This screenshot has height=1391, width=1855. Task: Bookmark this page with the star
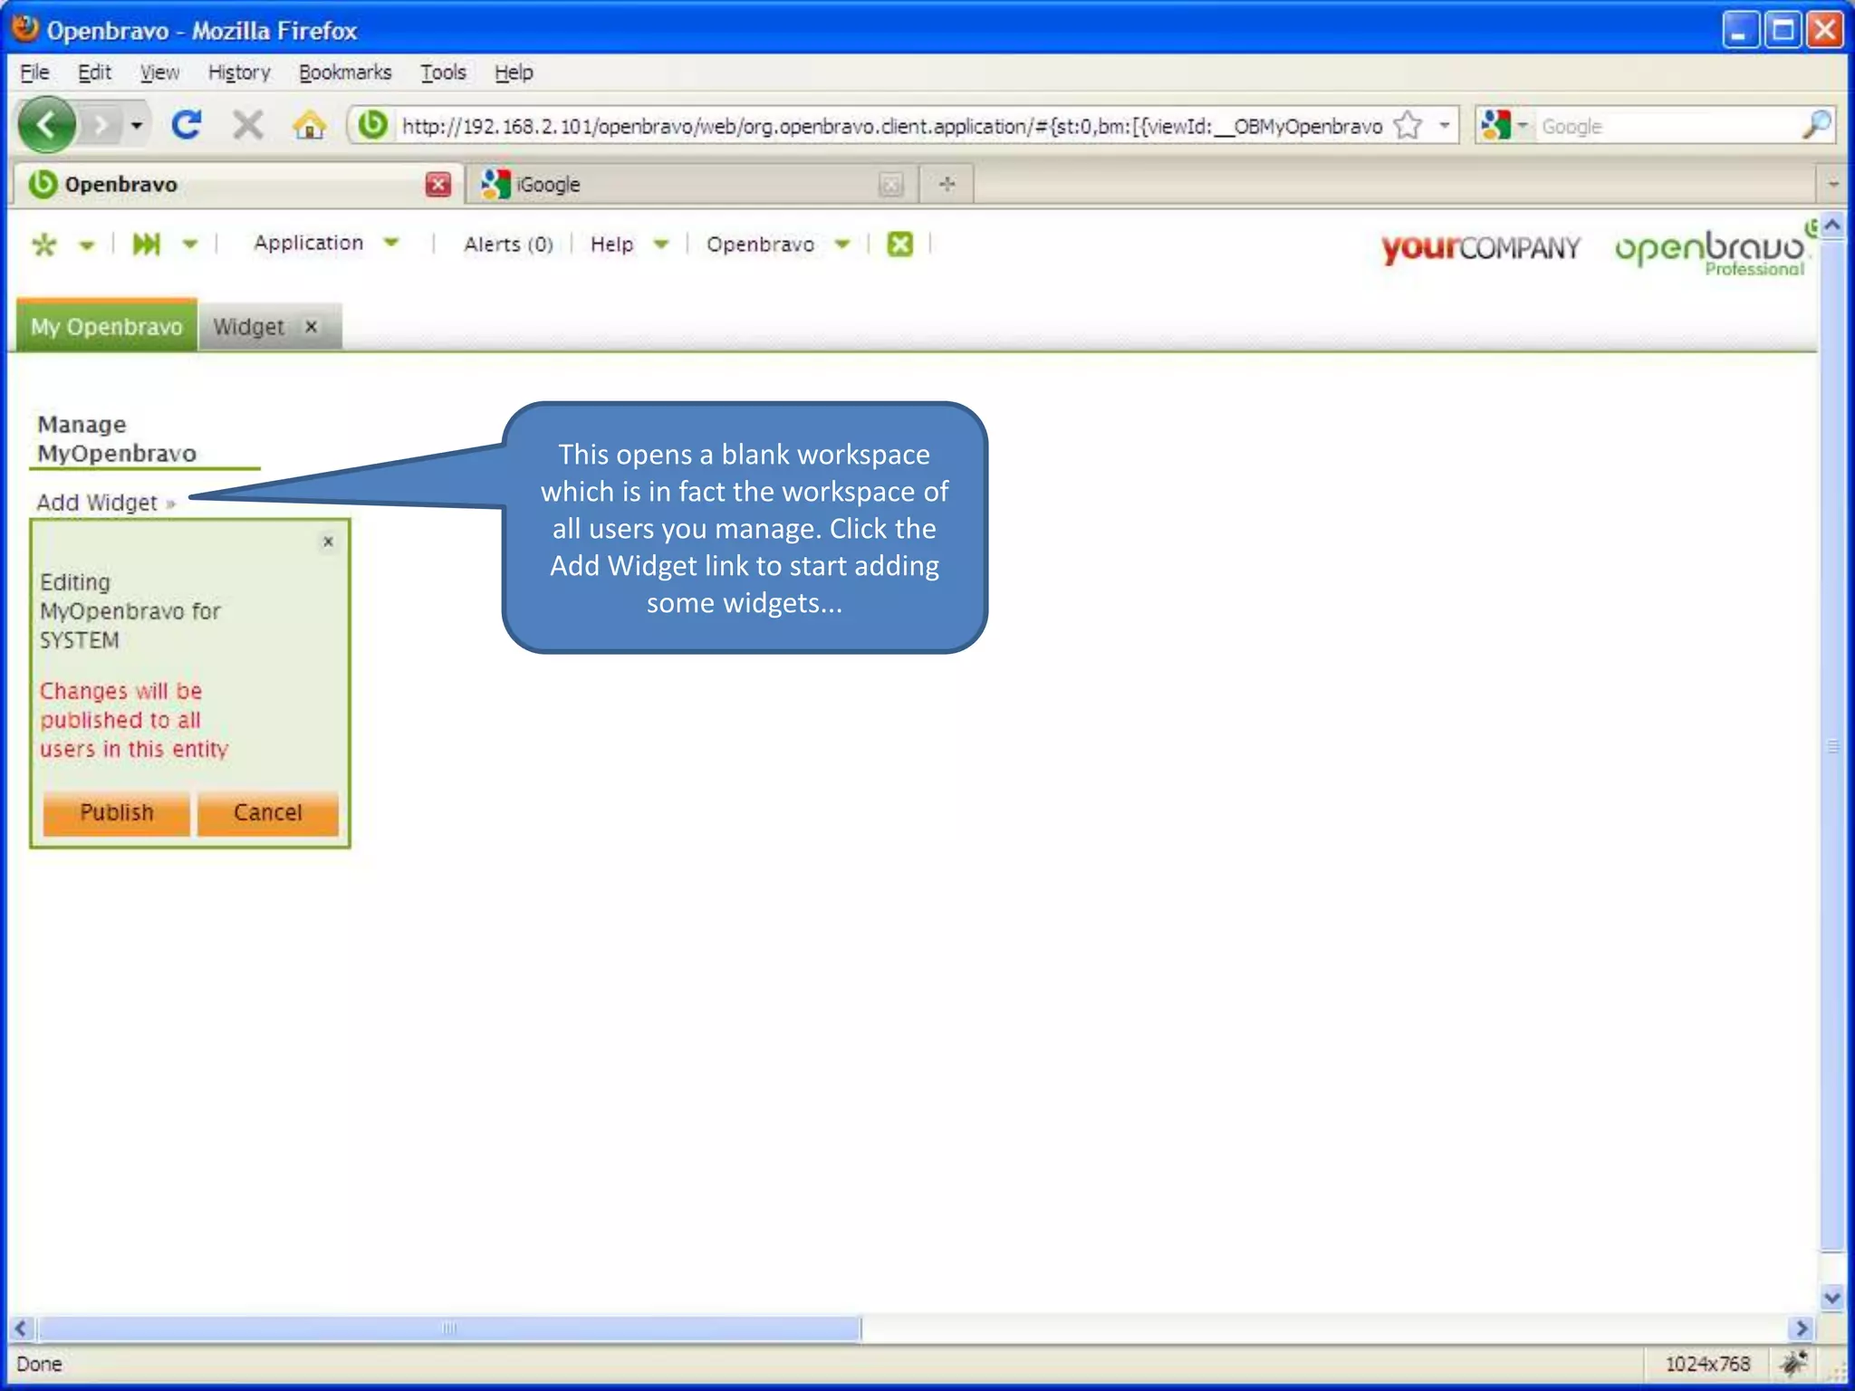coord(1408,125)
